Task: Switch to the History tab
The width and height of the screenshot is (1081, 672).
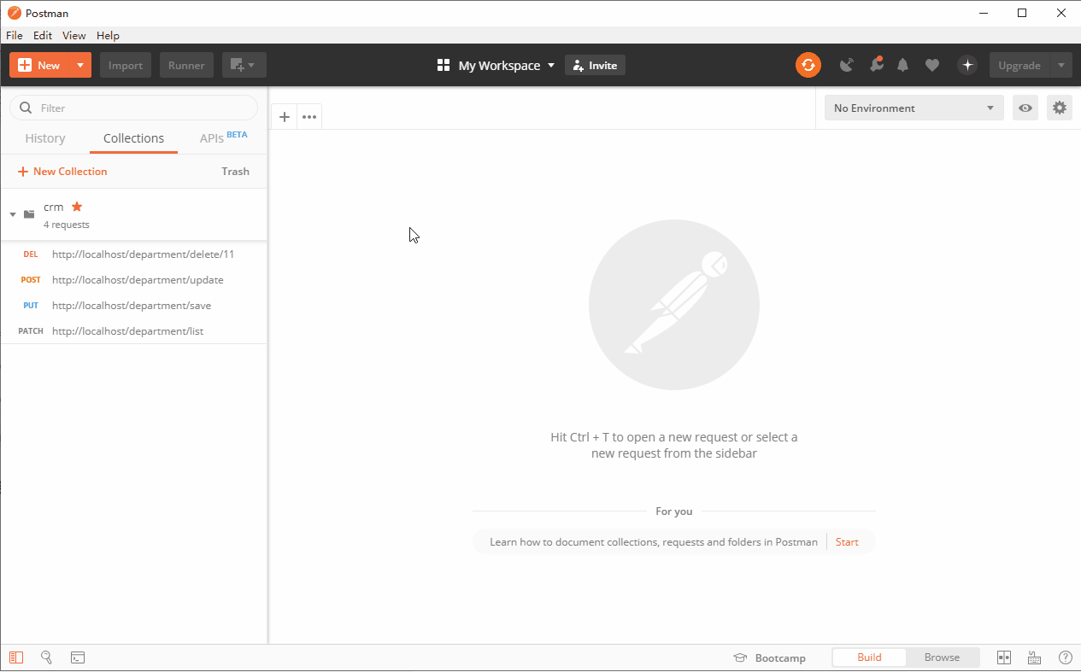Action: click(x=45, y=138)
